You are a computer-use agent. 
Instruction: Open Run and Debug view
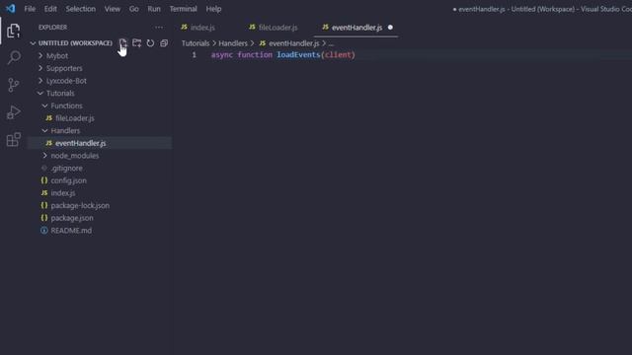pyautogui.click(x=13, y=112)
